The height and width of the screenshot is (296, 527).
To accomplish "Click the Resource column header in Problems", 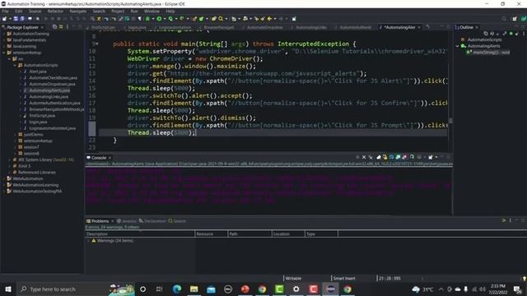I will 211,234.
